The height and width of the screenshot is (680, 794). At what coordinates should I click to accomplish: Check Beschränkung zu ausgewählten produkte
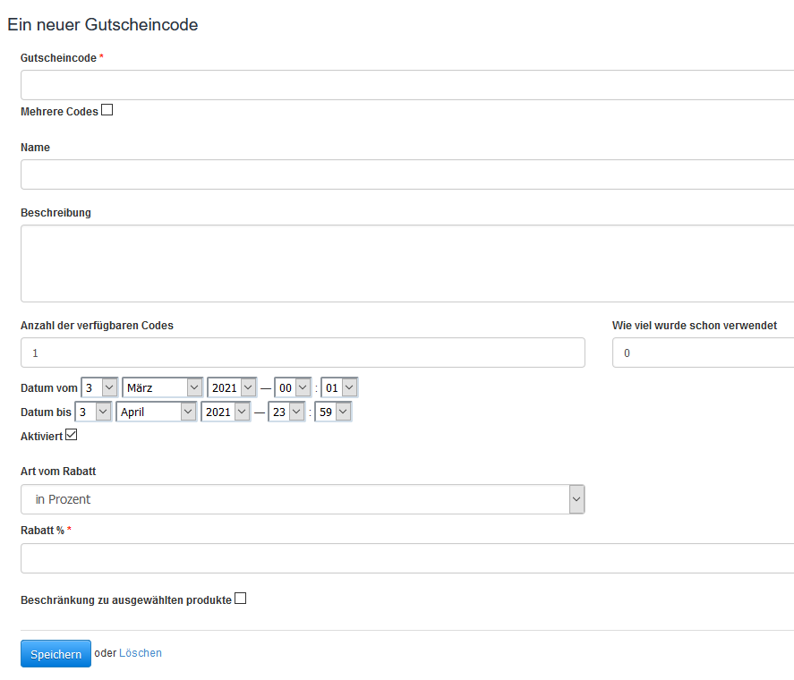[240, 598]
